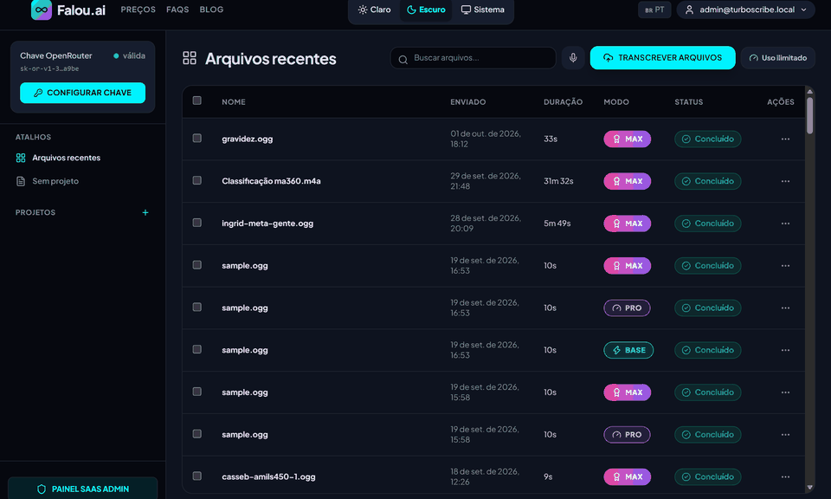Click Concluído status of gravidez.ogg
This screenshot has height=499, width=831.
[x=707, y=139]
